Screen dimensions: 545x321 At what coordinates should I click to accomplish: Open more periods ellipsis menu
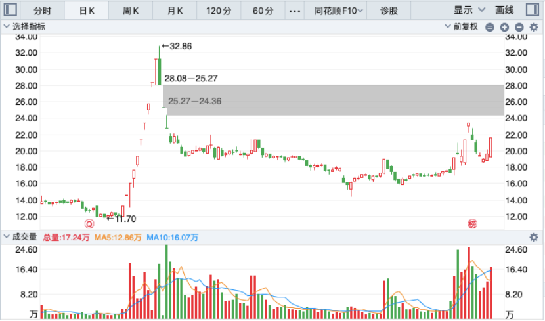pos(294,11)
